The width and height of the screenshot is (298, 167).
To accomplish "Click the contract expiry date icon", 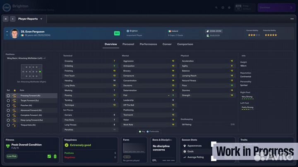I will 207,35.
